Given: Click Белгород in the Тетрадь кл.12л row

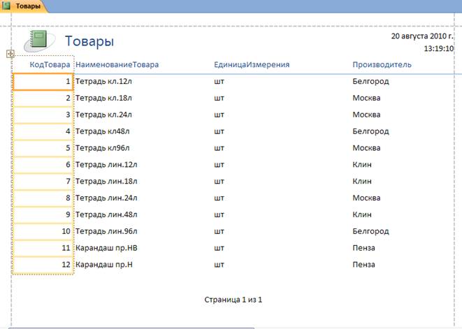Looking at the screenshot, I should [x=370, y=81].
